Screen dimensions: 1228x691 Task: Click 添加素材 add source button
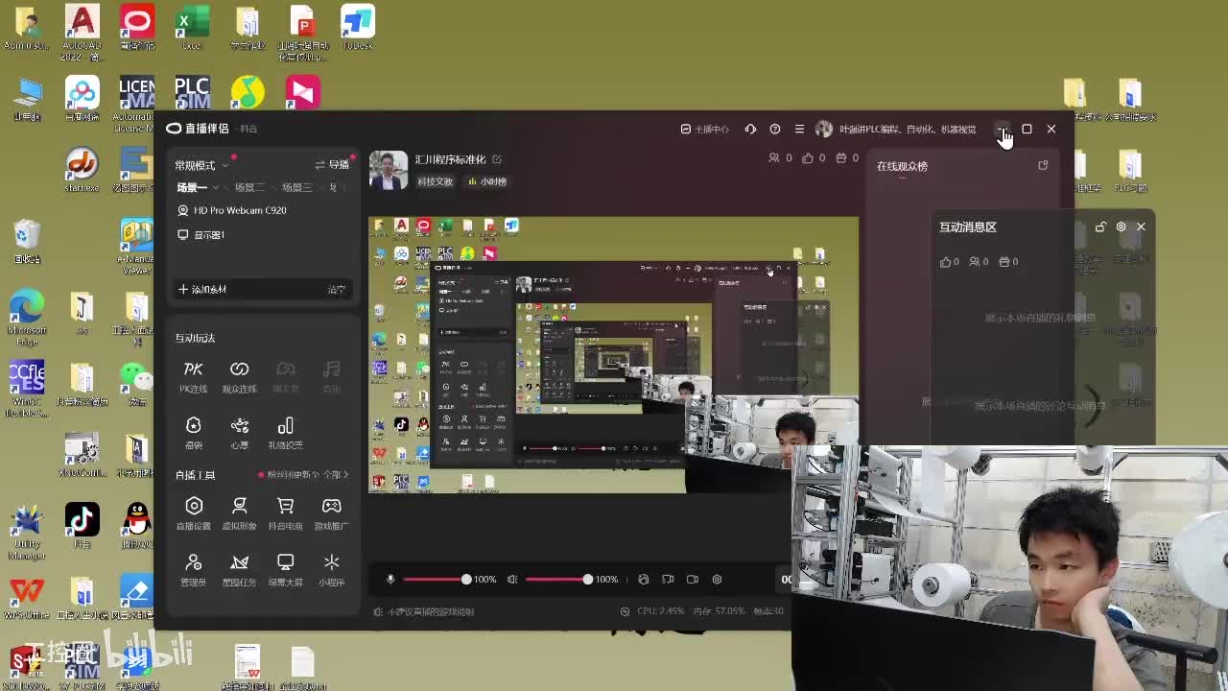point(202,289)
